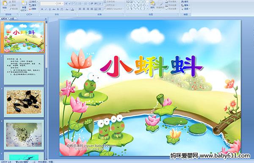
Task: Select the text box shape in shapes gallery
Action: (128, 2)
